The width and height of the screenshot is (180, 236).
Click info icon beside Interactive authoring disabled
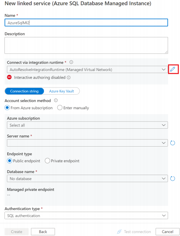click(69, 77)
